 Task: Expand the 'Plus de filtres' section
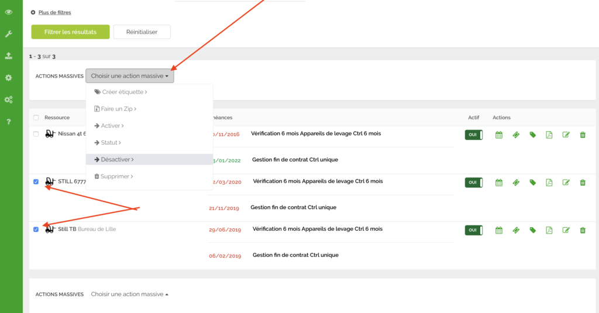tap(54, 12)
